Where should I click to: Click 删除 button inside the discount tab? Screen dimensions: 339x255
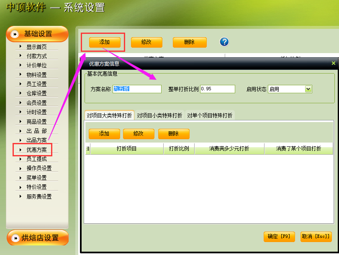(174, 134)
